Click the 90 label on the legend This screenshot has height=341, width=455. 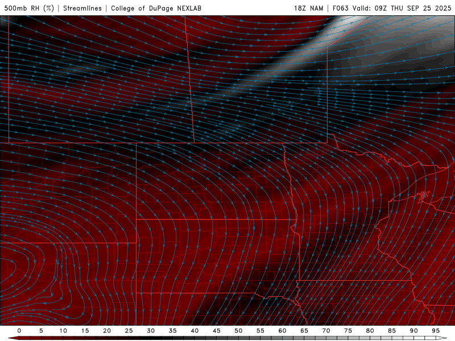click(413, 331)
